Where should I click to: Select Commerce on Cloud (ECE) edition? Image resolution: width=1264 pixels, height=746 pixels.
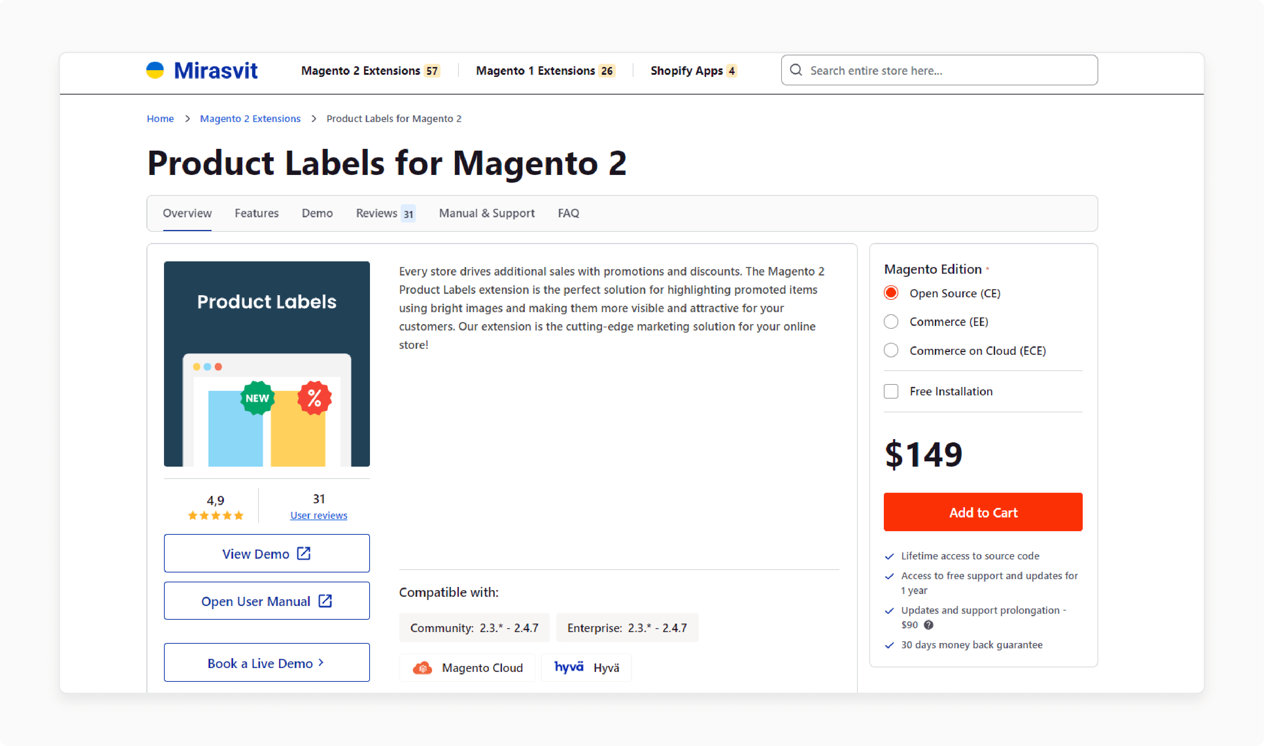click(891, 350)
